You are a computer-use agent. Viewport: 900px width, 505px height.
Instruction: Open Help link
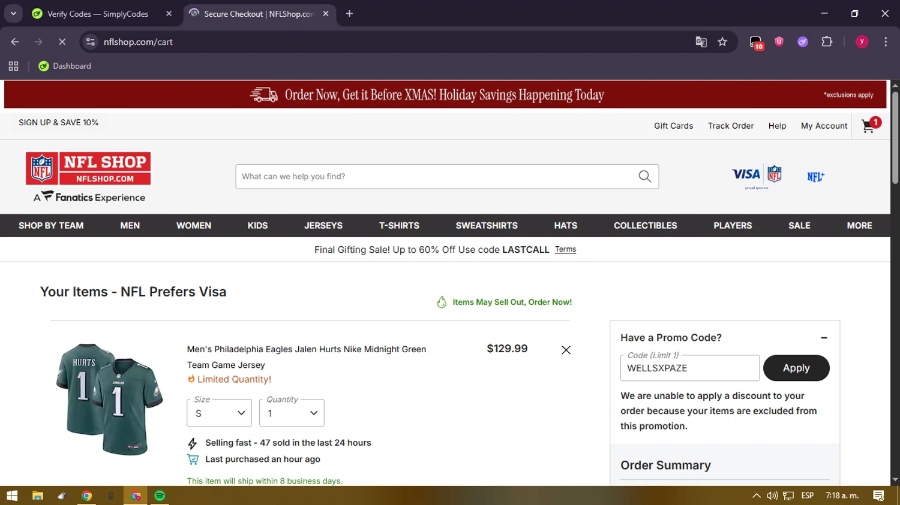(x=777, y=126)
